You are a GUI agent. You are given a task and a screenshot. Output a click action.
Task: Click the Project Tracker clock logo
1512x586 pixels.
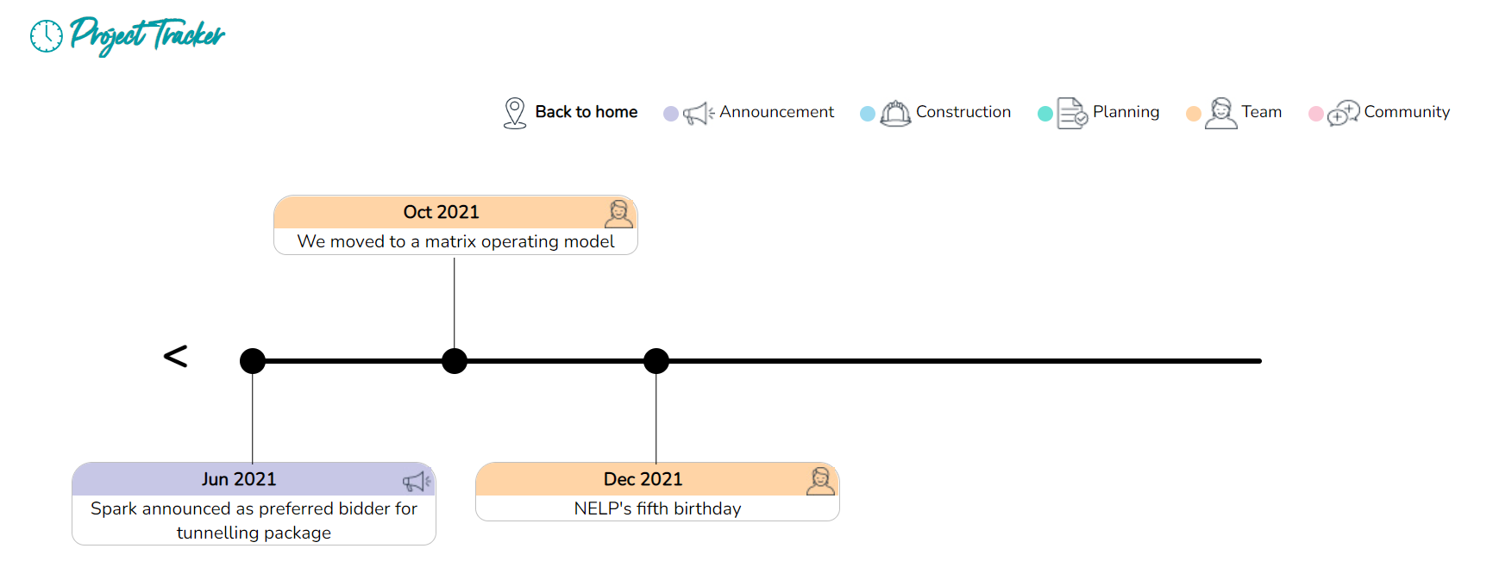[x=47, y=36]
